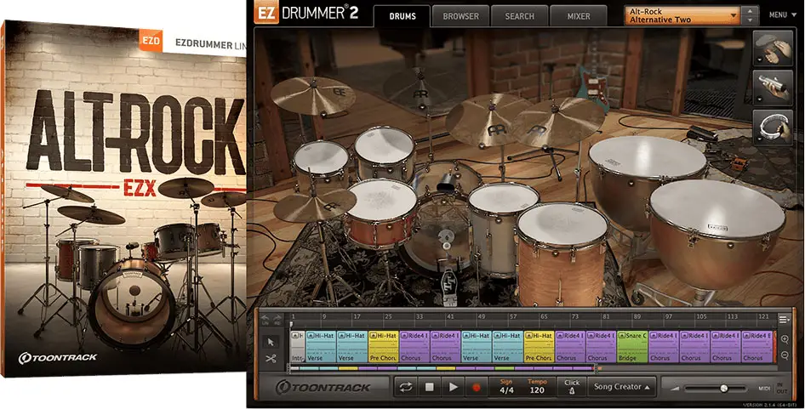Select the green Bridge song block
The height and width of the screenshot is (409, 805).
tap(632, 346)
